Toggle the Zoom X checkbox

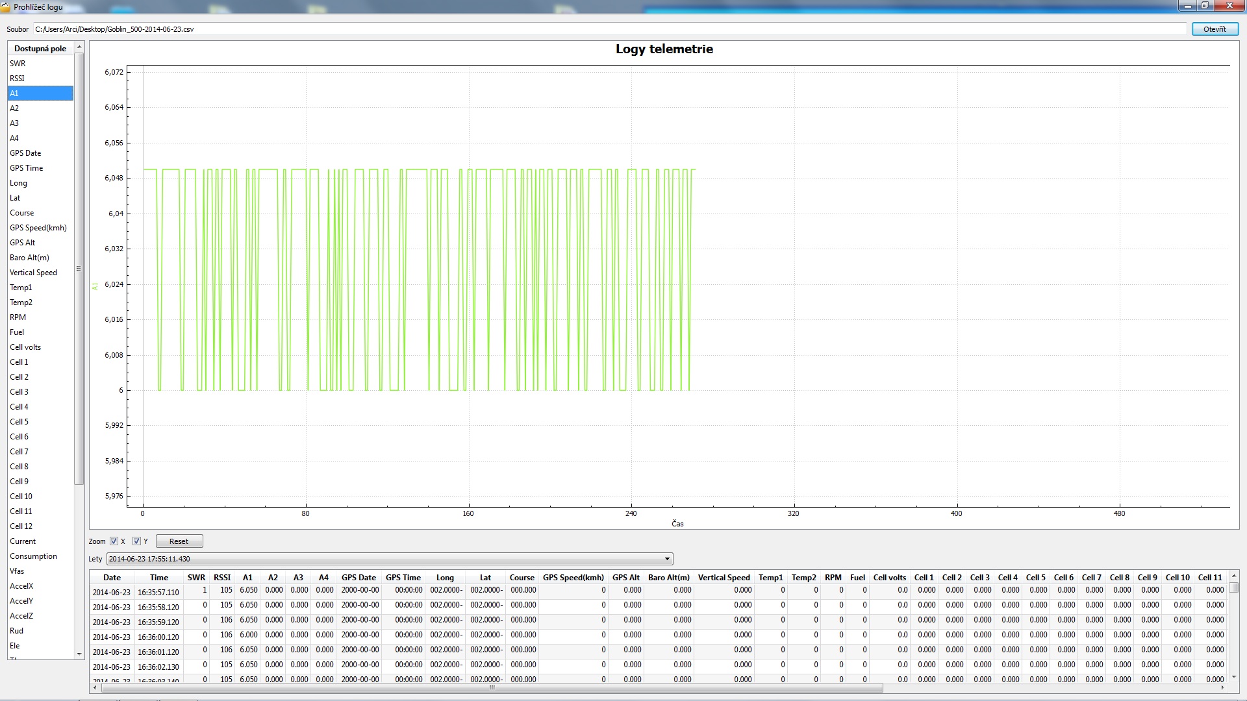pyautogui.click(x=114, y=541)
